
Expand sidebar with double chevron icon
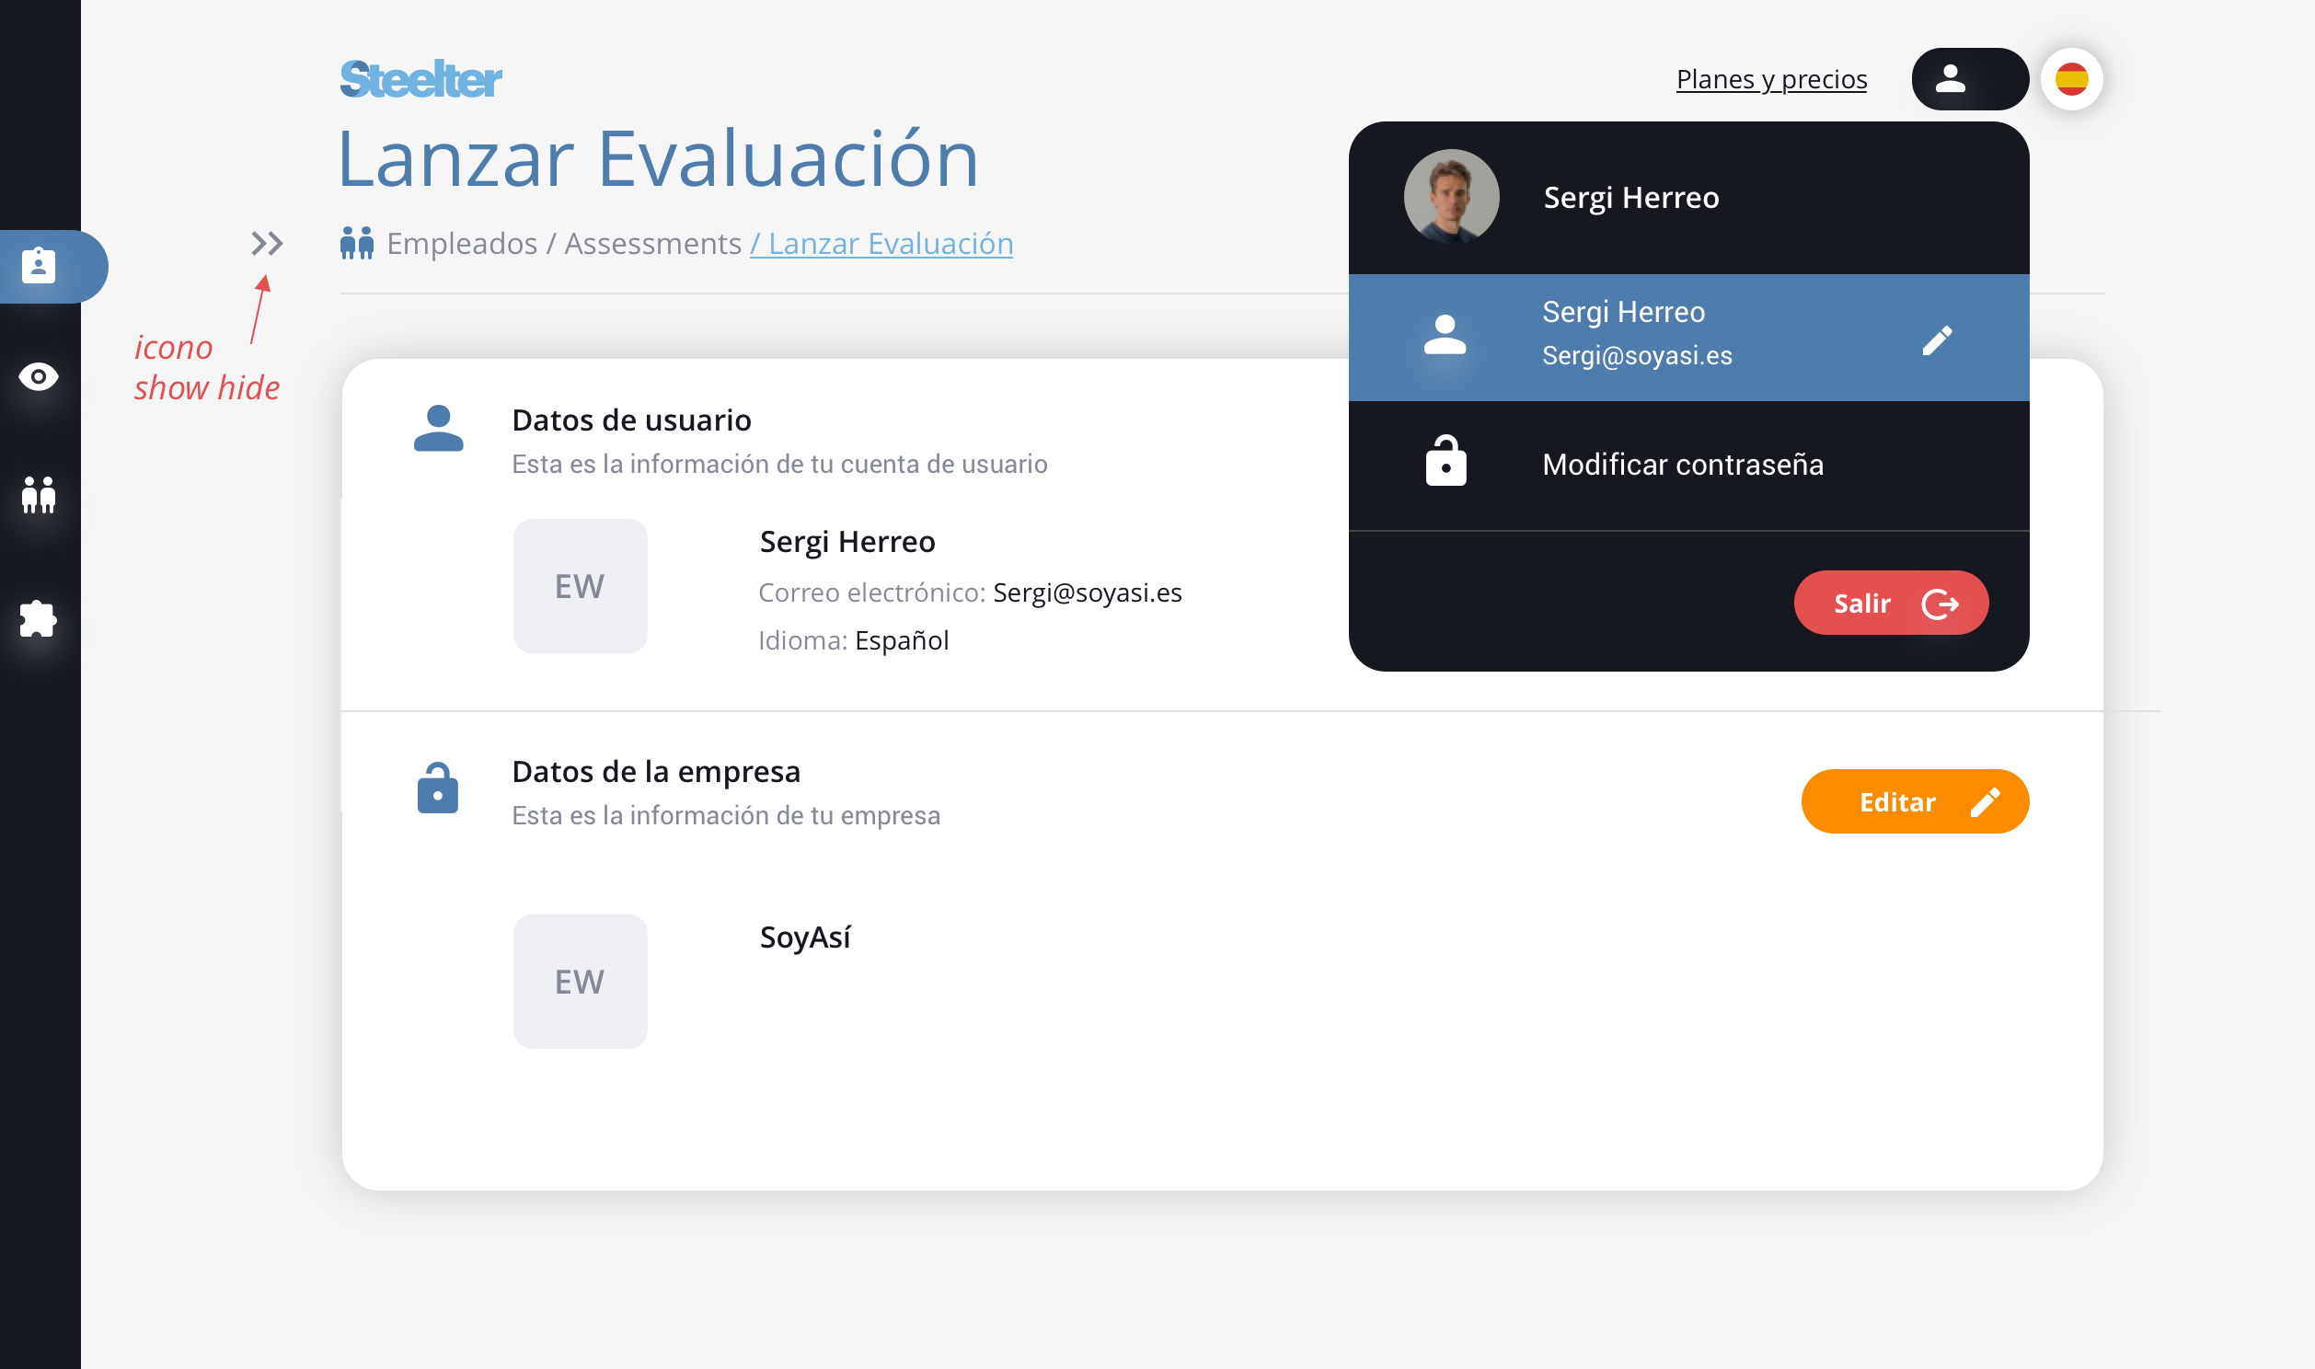pos(267,244)
